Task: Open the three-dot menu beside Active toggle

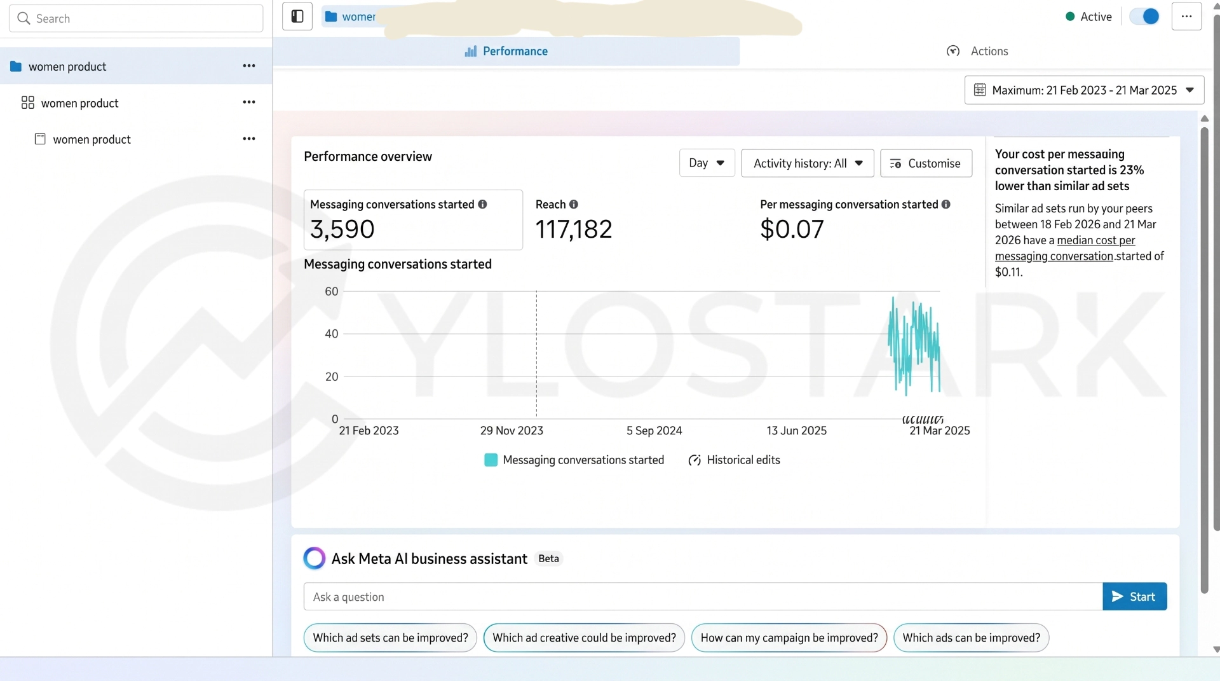Action: coord(1186,17)
